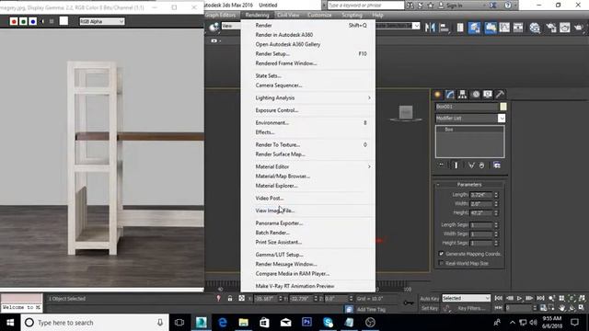Click the Time Configuration icon
The image size is (589, 331).
(x=543, y=308)
